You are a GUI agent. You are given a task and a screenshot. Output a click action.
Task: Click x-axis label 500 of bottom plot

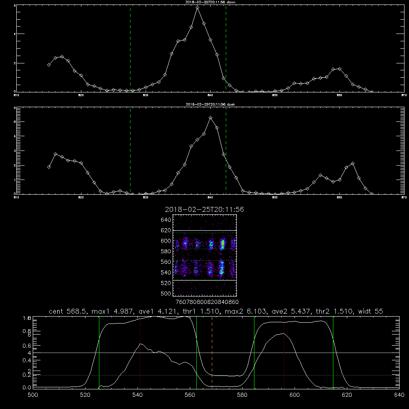tap(33, 395)
